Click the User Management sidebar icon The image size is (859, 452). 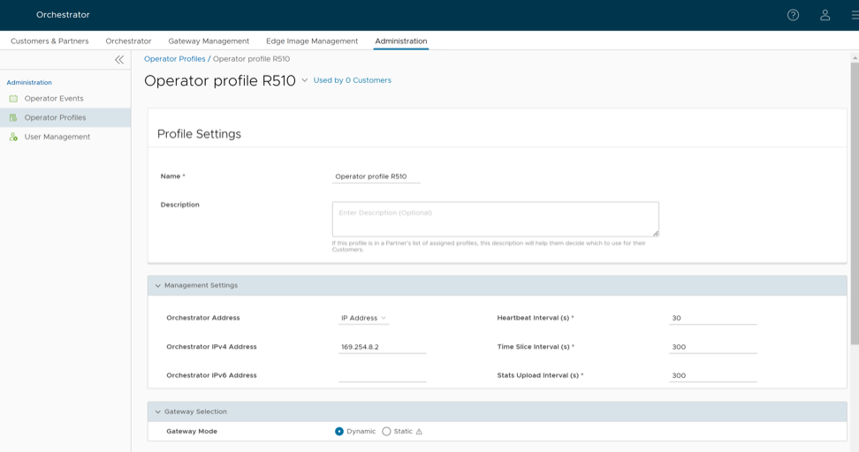[x=13, y=137]
